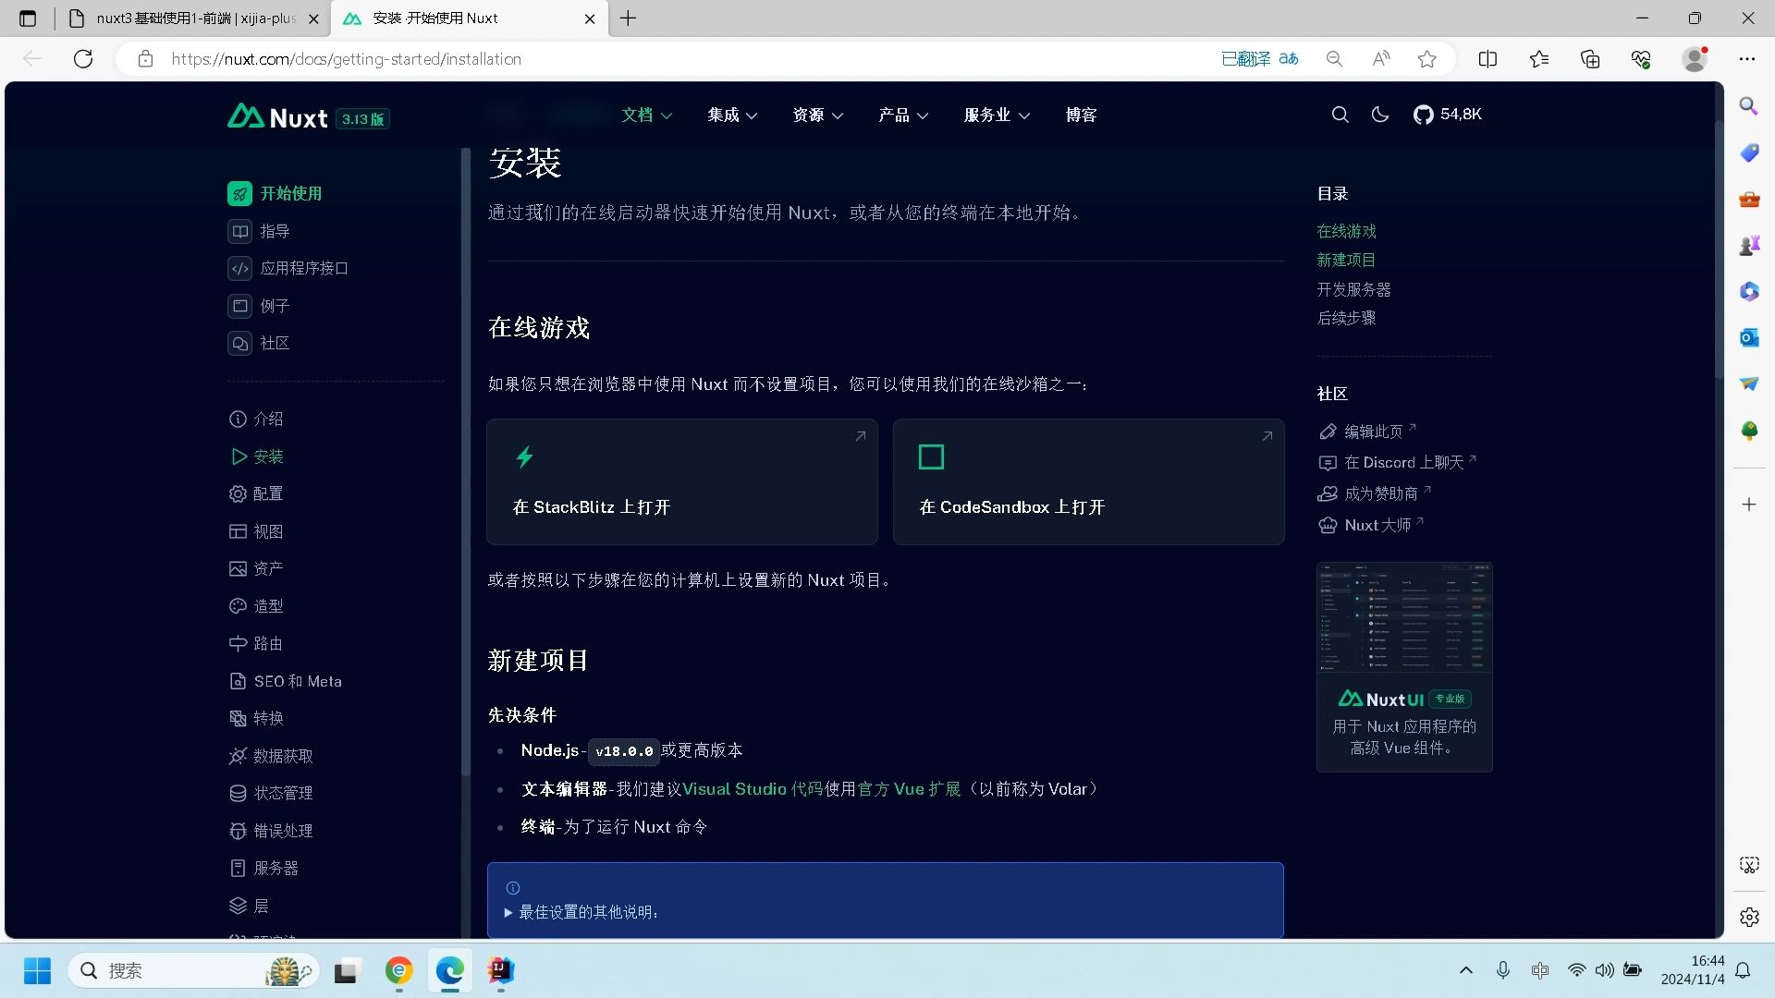The image size is (1775, 998).
Task: Select 指导 section in sidebar
Action: (259, 231)
